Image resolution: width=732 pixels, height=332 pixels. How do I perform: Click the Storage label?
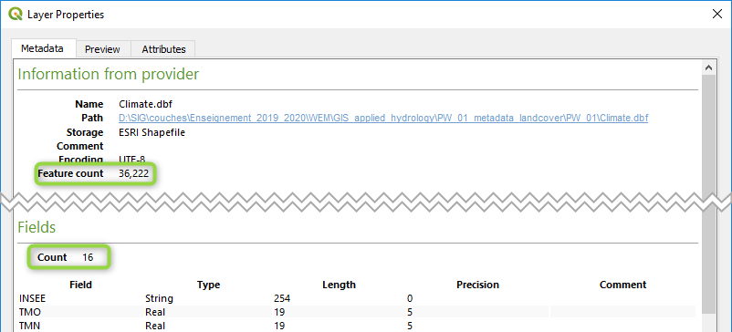tap(84, 132)
